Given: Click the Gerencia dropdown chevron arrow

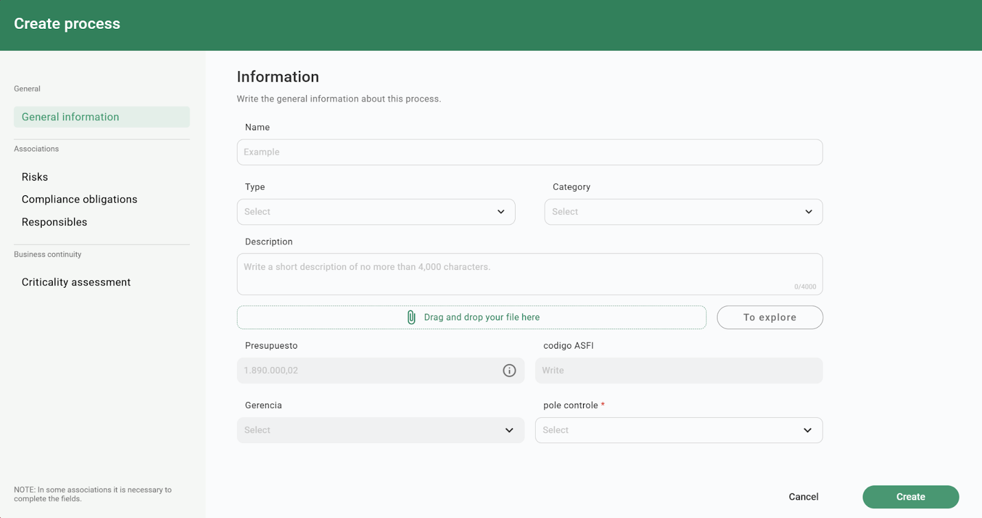Looking at the screenshot, I should 509,430.
